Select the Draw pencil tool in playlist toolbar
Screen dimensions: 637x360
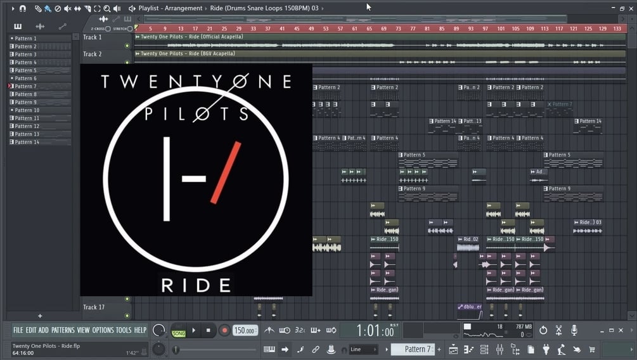click(x=38, y=8)
